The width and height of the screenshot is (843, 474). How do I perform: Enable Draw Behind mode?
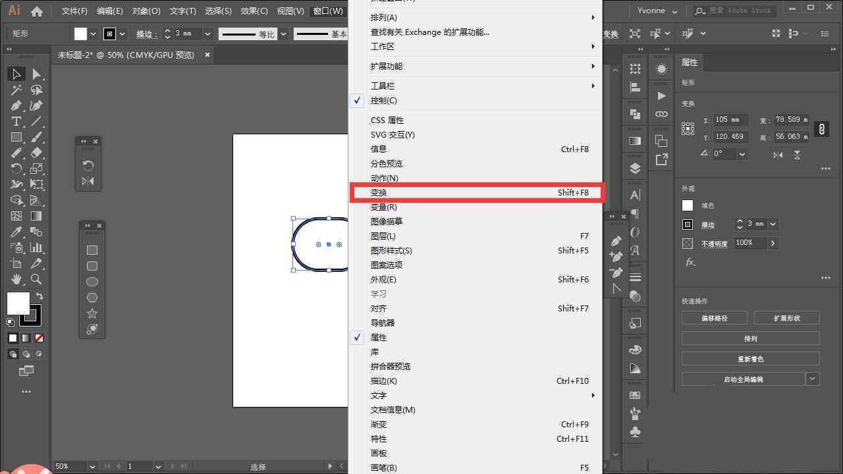coord(26,354)
